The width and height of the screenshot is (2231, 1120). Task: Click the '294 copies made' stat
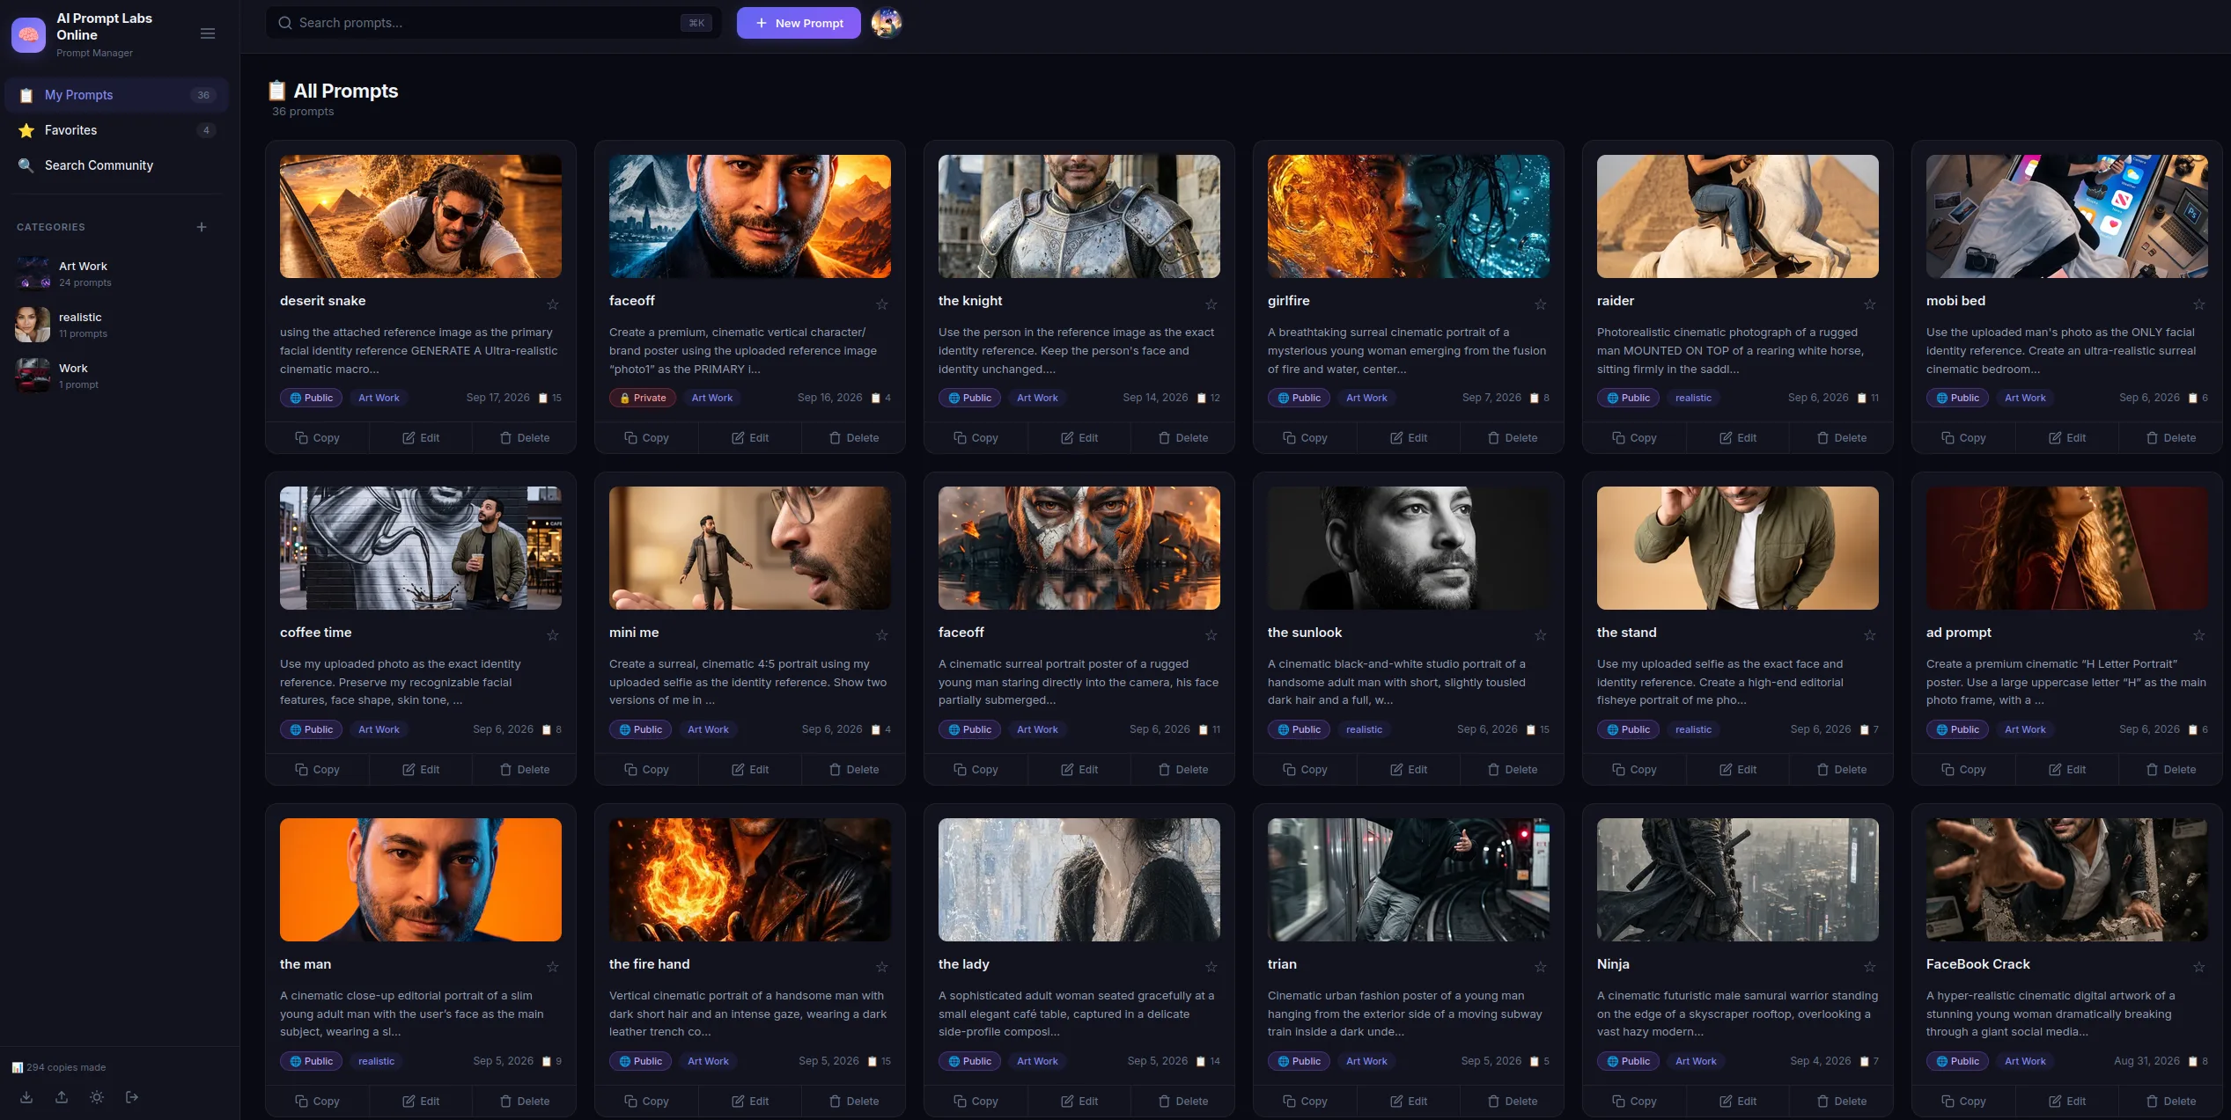pyautogui.click(x=59, y=1067)
